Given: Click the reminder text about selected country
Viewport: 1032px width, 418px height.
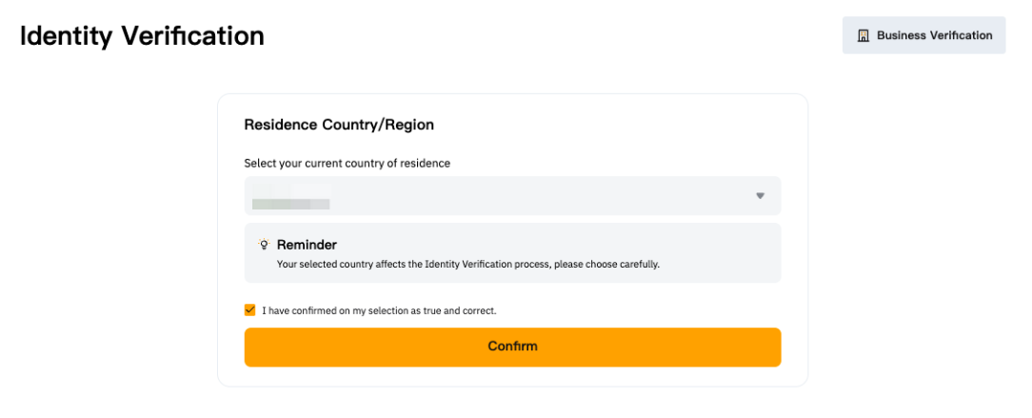Looking at the screenshot, I should tap(467, 264).
